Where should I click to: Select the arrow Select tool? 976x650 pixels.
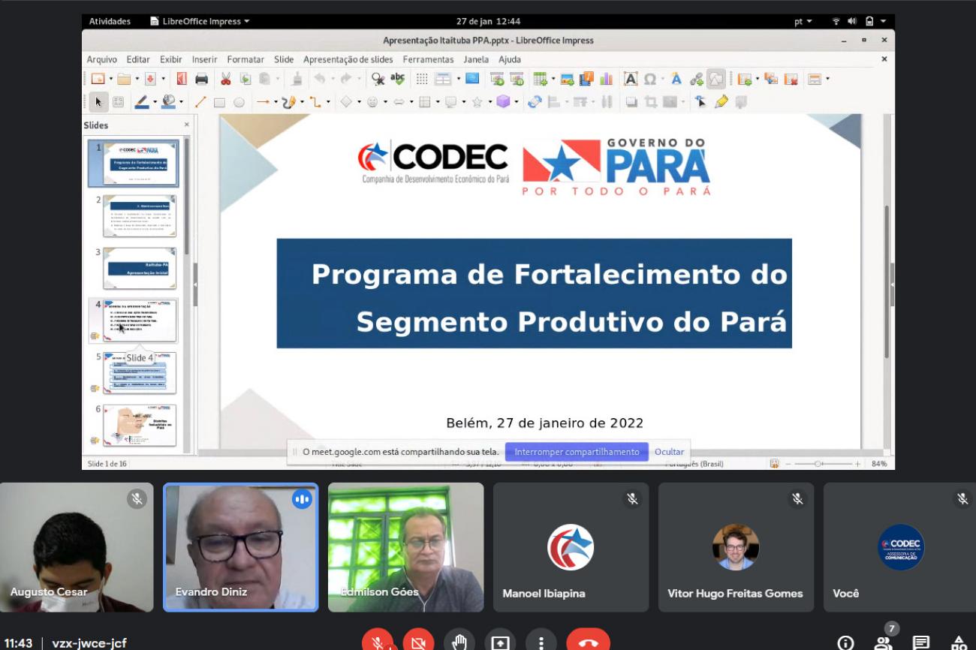point(98,101)
